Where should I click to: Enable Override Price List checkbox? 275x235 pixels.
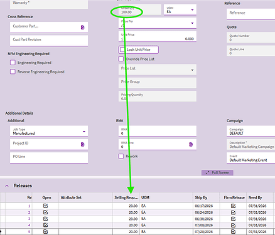(x=121, y=59)
